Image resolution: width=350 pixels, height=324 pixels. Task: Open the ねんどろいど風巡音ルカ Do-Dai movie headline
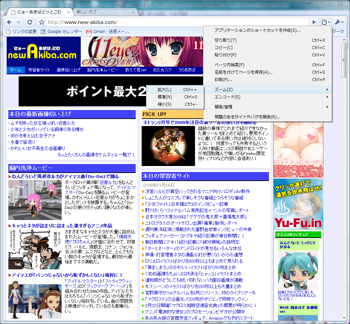pyautogui.click(x=65, y=177)
